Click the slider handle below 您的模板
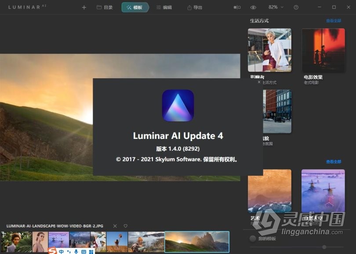Viewport: 356px width, 254px height. click(x=324, y=247)
